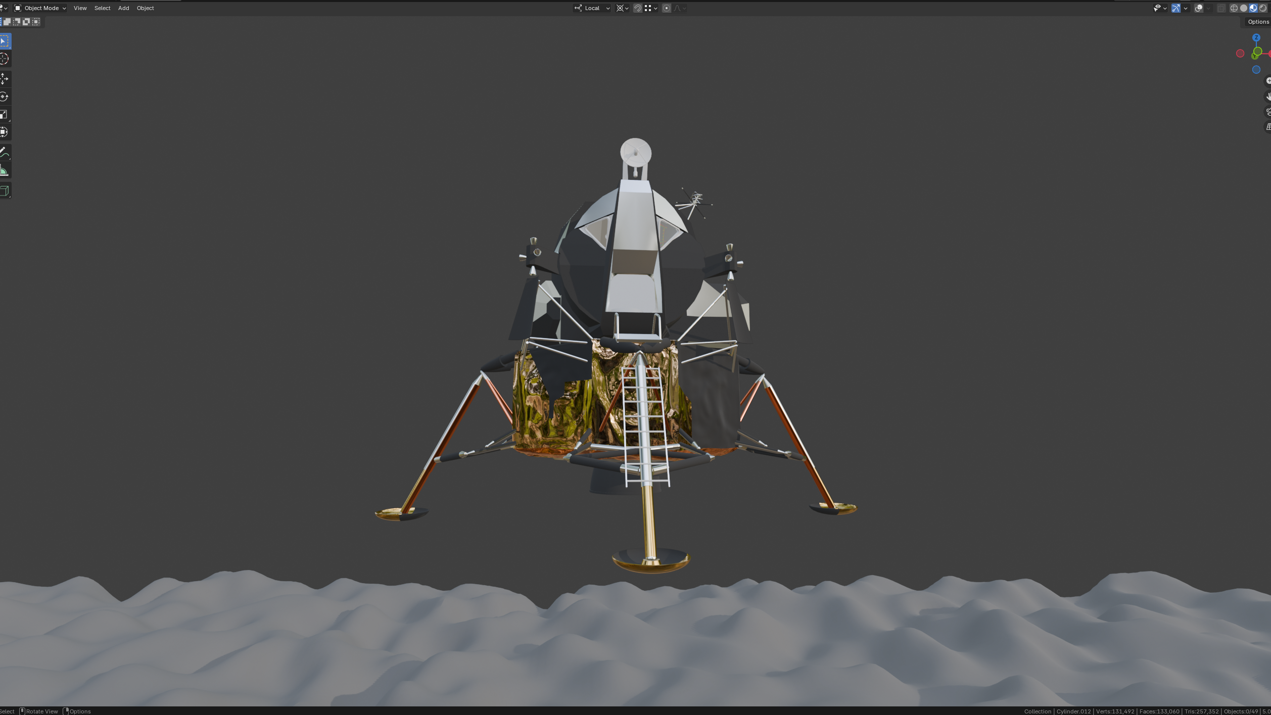The width and height of the screenshot is (1271, 715).
Task: Open the Object menu
Action: point(145,8)
